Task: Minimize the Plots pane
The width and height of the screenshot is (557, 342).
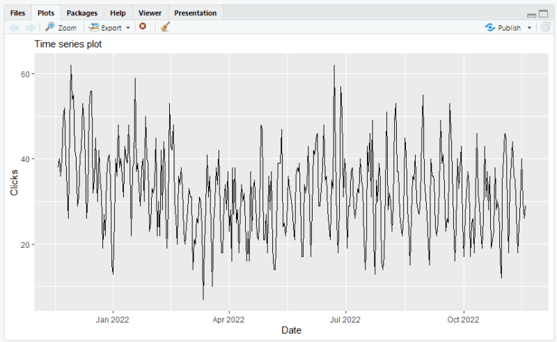Action: tap(532, 14)
